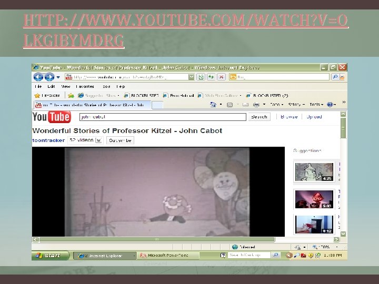Screen dimensions: 379x284
Task: Click the Subscribe button
Action: tap(120, 140)
